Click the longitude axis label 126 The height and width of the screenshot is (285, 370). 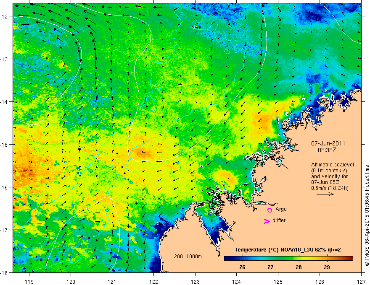pyautogui.click(x=320, y=282)
